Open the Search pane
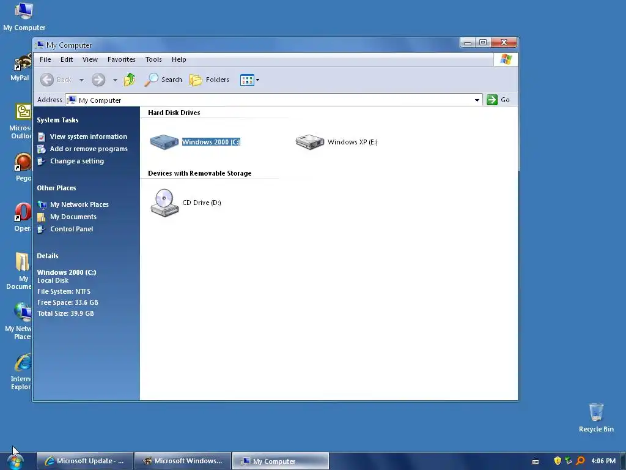Screen dimensions: 626x470 pyautogui.click(x=163, y=80)
